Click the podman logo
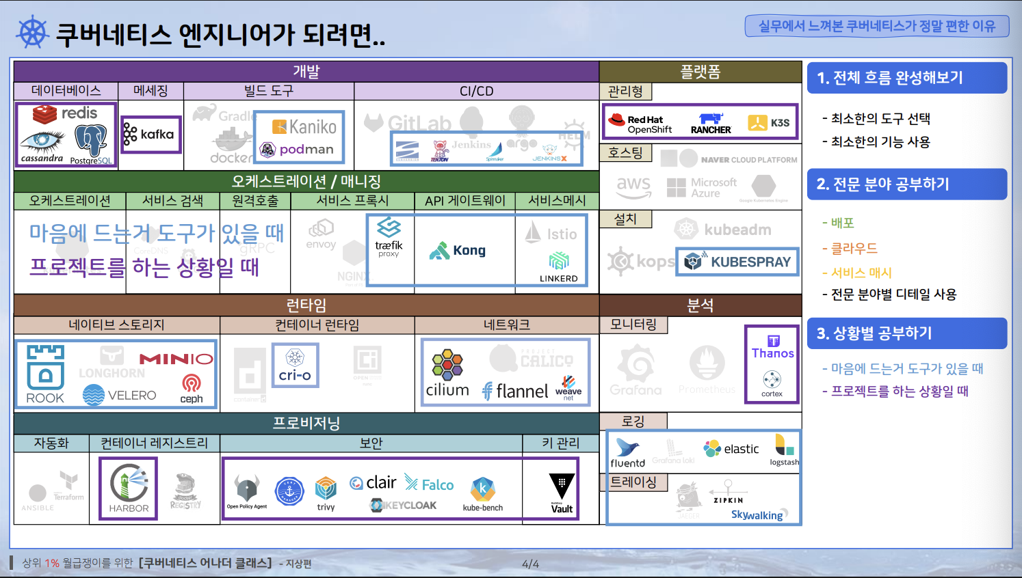Viewport: 1022px width, 578px height. [297, 149]
